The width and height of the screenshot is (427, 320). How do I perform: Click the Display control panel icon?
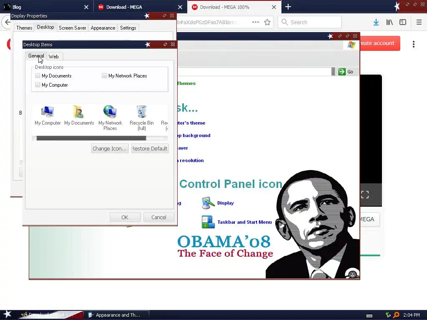tap(208, 203)
